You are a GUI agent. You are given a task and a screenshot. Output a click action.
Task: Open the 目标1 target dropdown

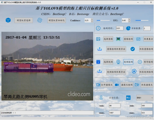pyautogui.click(x=145, y=98)
